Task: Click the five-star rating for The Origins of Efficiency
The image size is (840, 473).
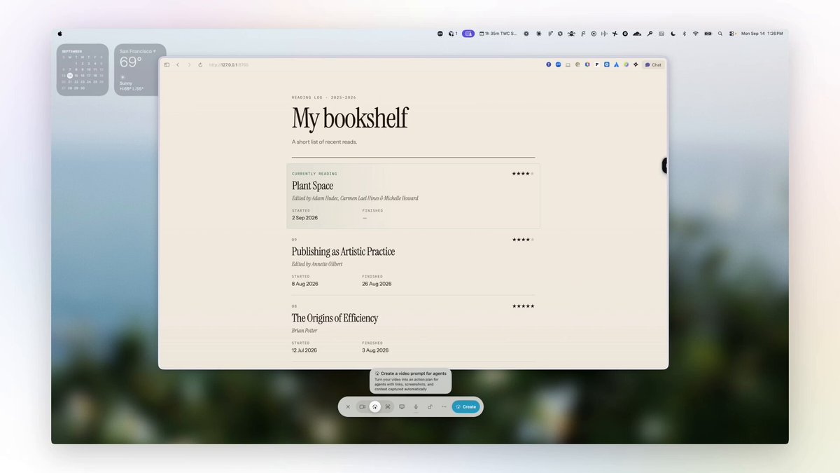Action: click(x=523, y=306)
